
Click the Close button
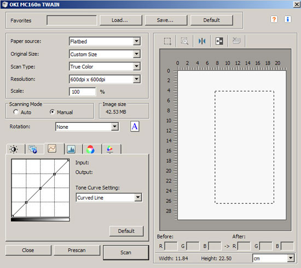pyautogui.click(x=28, y=250)
